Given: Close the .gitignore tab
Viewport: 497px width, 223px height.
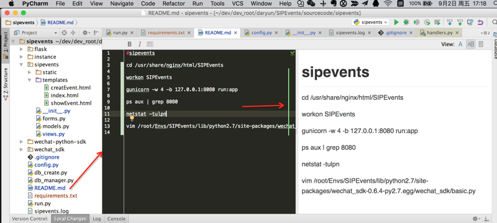Looking at the screenshot, I should [411, 33].
